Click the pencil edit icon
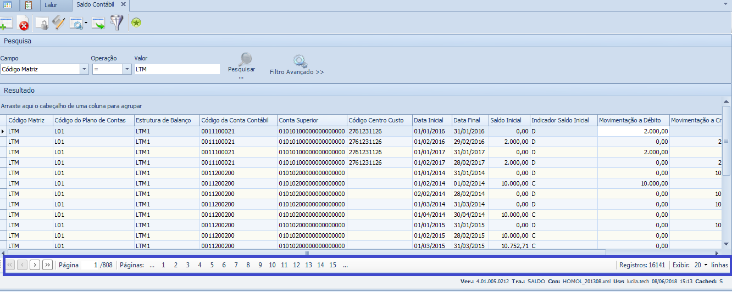Screen dimensions: 732x292 59,23
